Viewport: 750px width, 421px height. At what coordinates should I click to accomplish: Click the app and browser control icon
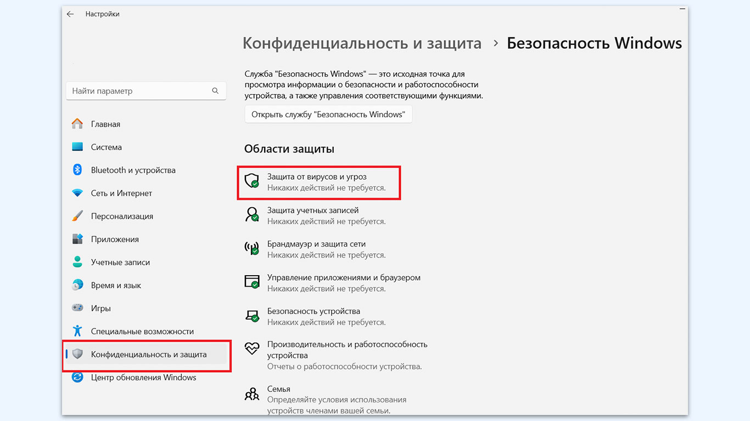[x=251, y=281]
